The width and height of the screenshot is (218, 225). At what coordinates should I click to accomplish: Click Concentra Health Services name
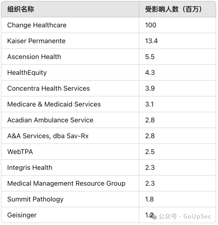(49, 89)
